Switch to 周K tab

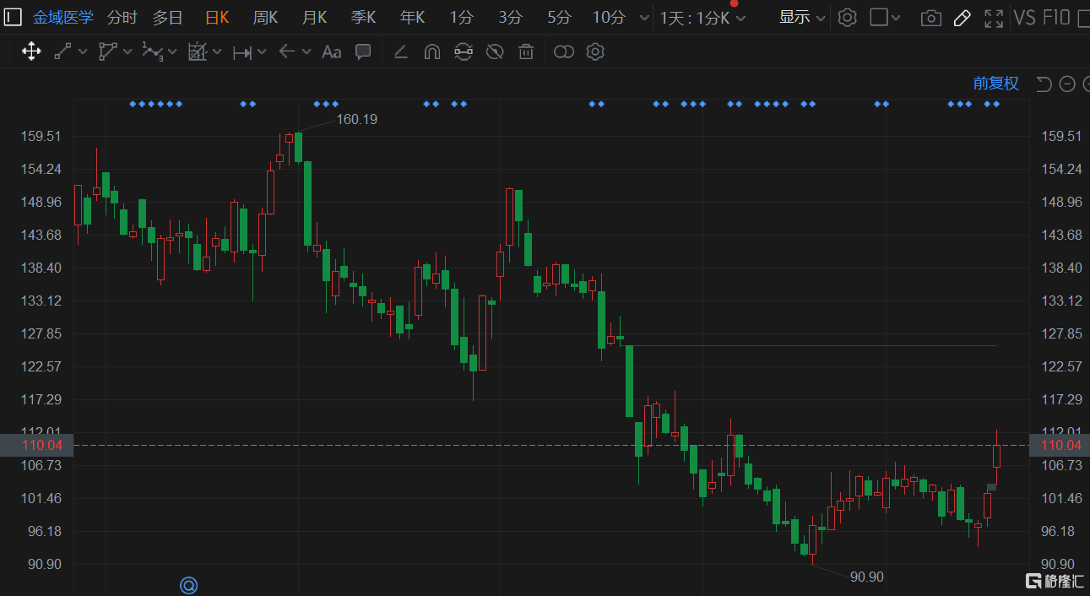(x=266, y=18)
